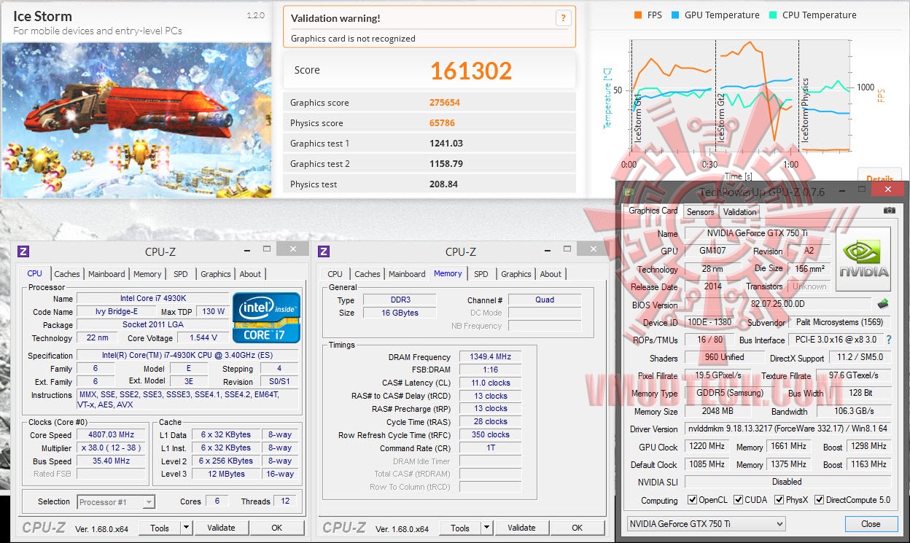The width and height of the screenshot is (910, 543).
Task: Click the Graphics score value 275654
Action: (x=445, y=103)
